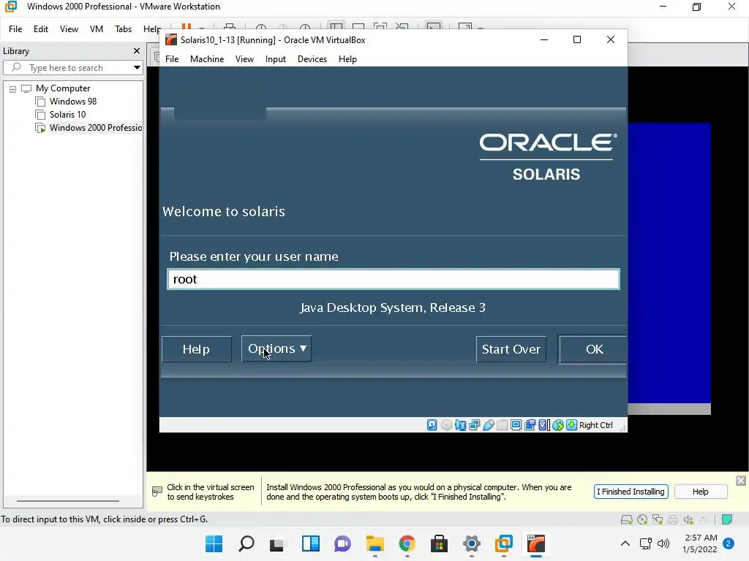Open VMware VM menu
Viewport: 749px width, 561px height.
coord(97,29)
